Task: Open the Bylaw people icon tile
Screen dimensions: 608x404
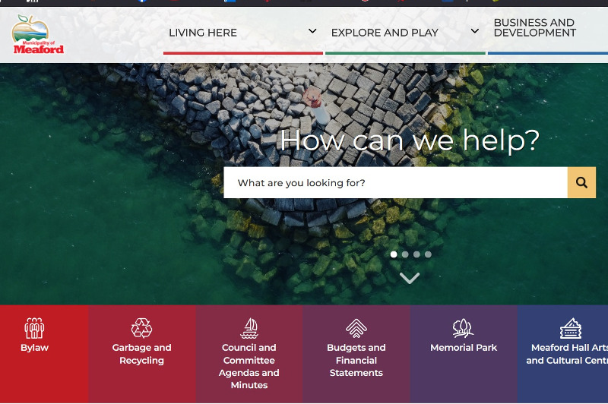Action: pos(34,328)
